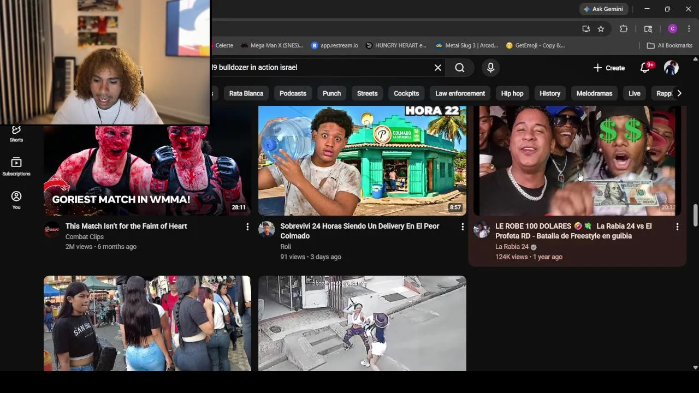Select the History chip
The image size is (699, 393).
(550, 93)
